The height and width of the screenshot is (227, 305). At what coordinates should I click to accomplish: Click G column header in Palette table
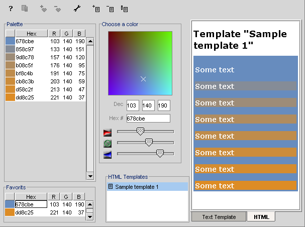(66, 34)
